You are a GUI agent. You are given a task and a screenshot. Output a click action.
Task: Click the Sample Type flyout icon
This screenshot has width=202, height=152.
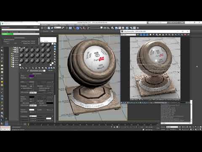point(55,44)
